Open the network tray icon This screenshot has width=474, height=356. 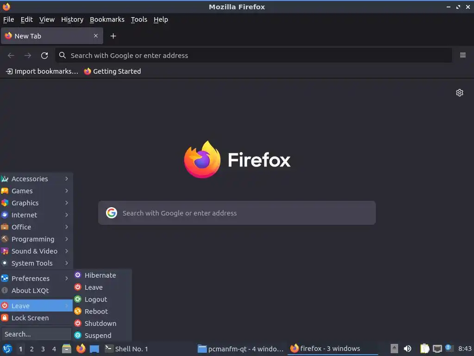click(x=437, y=349)
